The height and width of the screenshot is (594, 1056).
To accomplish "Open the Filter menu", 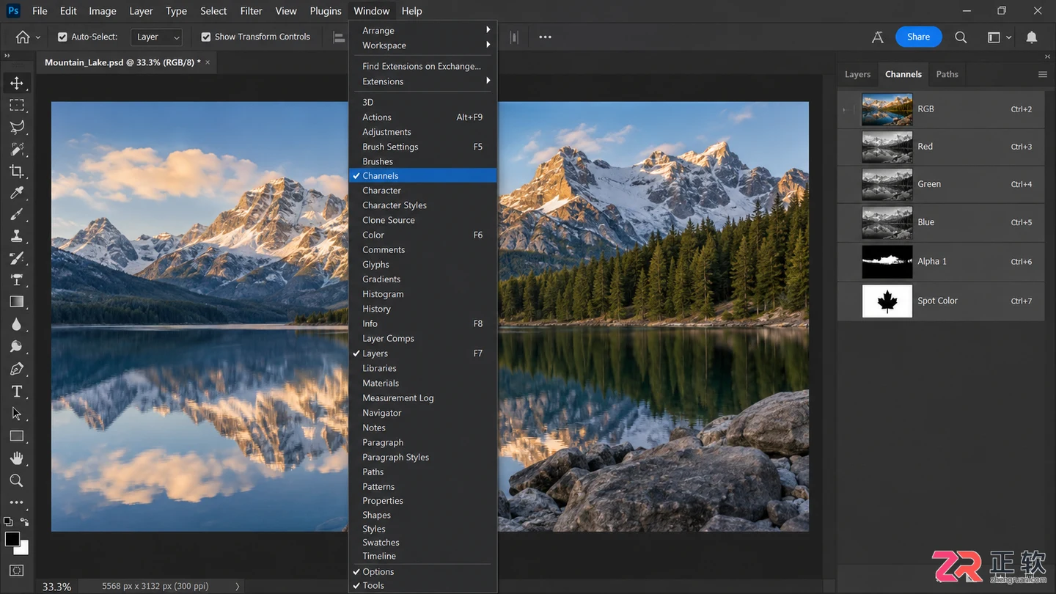I will [x=251, y=11].
